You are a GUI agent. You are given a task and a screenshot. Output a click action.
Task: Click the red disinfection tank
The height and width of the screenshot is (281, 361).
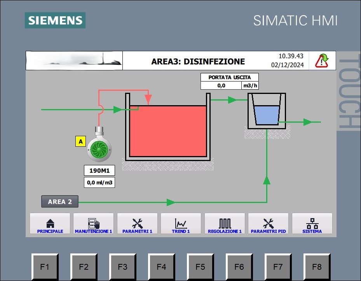pos(168,131)
